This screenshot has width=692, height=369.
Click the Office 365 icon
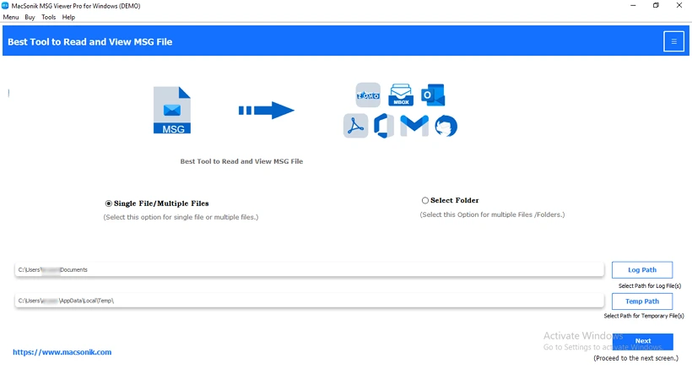384,126
